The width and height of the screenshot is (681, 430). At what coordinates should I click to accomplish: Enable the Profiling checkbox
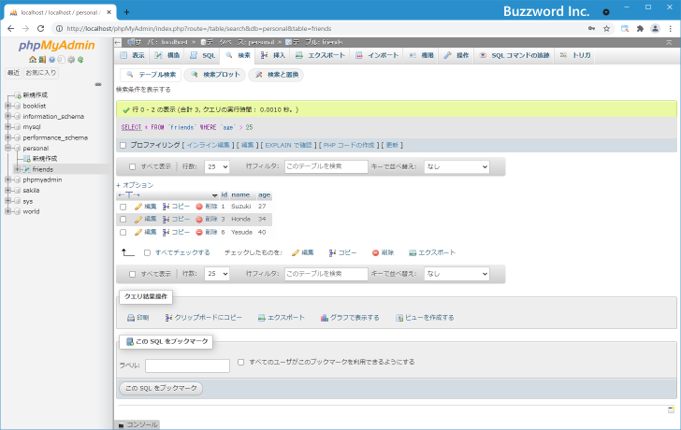123,145
